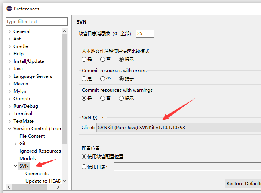Select 是 for local file annotation quick compare

pos(84,59)
